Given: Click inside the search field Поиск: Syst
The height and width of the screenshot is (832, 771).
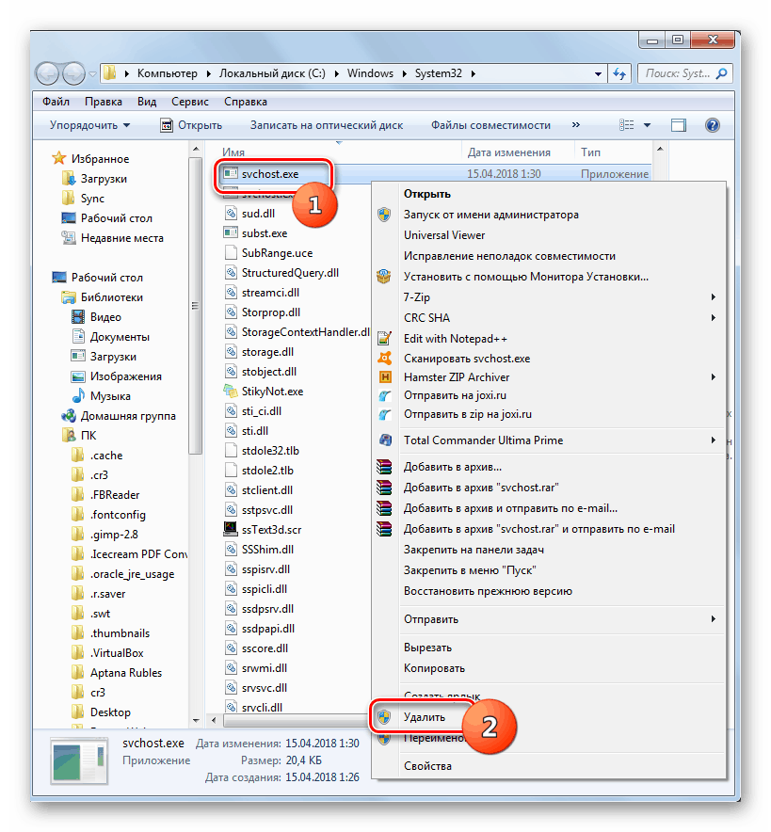Looking at the screenshot, I should [673, 72].
